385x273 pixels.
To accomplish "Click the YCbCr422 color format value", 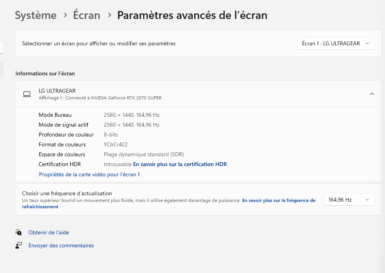I will pyautogui.click(x=116, y=144).
